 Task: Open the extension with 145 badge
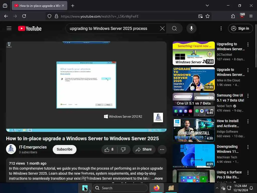[242, 16]
